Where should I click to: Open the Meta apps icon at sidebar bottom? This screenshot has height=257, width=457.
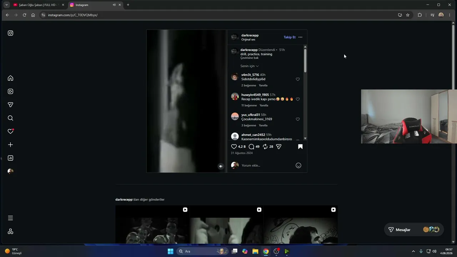pyautogui.click(x=10, y=231)
